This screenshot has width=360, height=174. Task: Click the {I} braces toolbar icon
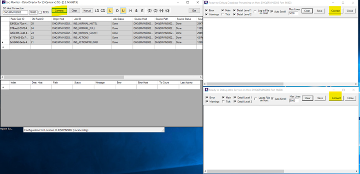149,11
